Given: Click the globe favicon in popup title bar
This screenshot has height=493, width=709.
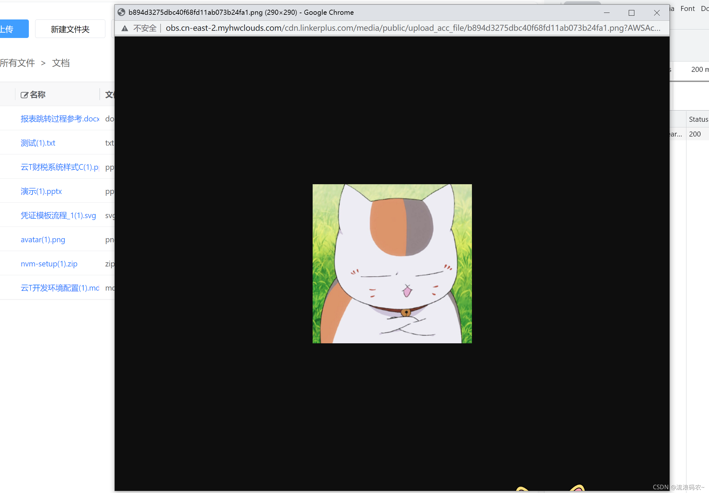Looking at the screenshot, I should 121,12.
